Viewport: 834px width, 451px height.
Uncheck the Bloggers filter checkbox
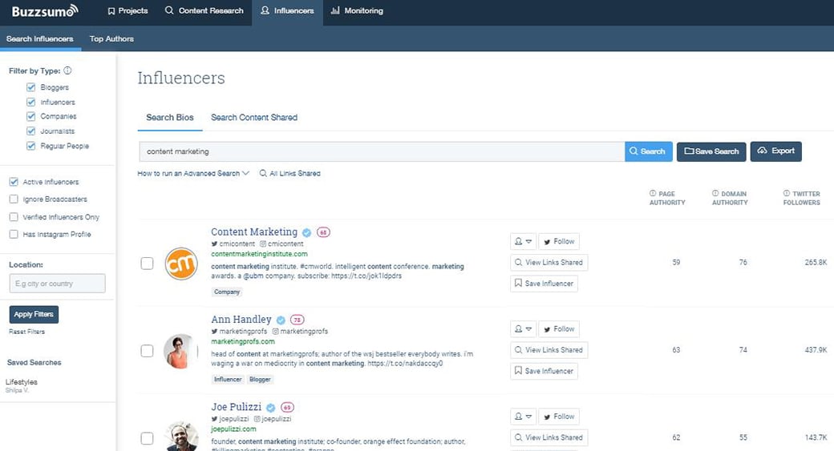click(x=31, y=87)
